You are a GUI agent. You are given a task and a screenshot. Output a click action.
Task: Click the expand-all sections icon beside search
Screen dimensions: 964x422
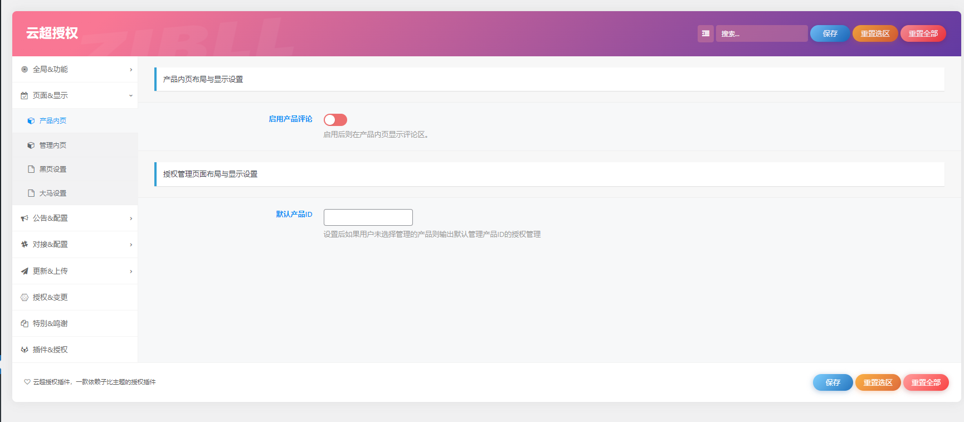pos(705,33)
